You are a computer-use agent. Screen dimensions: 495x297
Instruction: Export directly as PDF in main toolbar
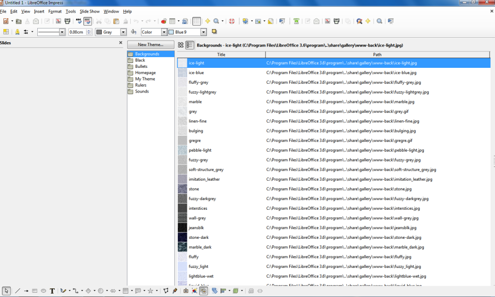point(59,21)
